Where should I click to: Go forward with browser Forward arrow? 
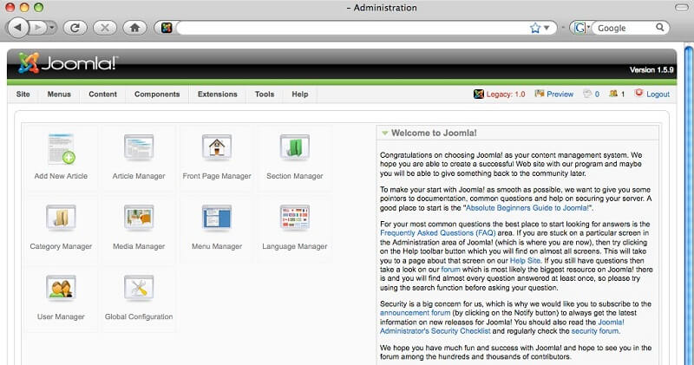pos(38,28)
